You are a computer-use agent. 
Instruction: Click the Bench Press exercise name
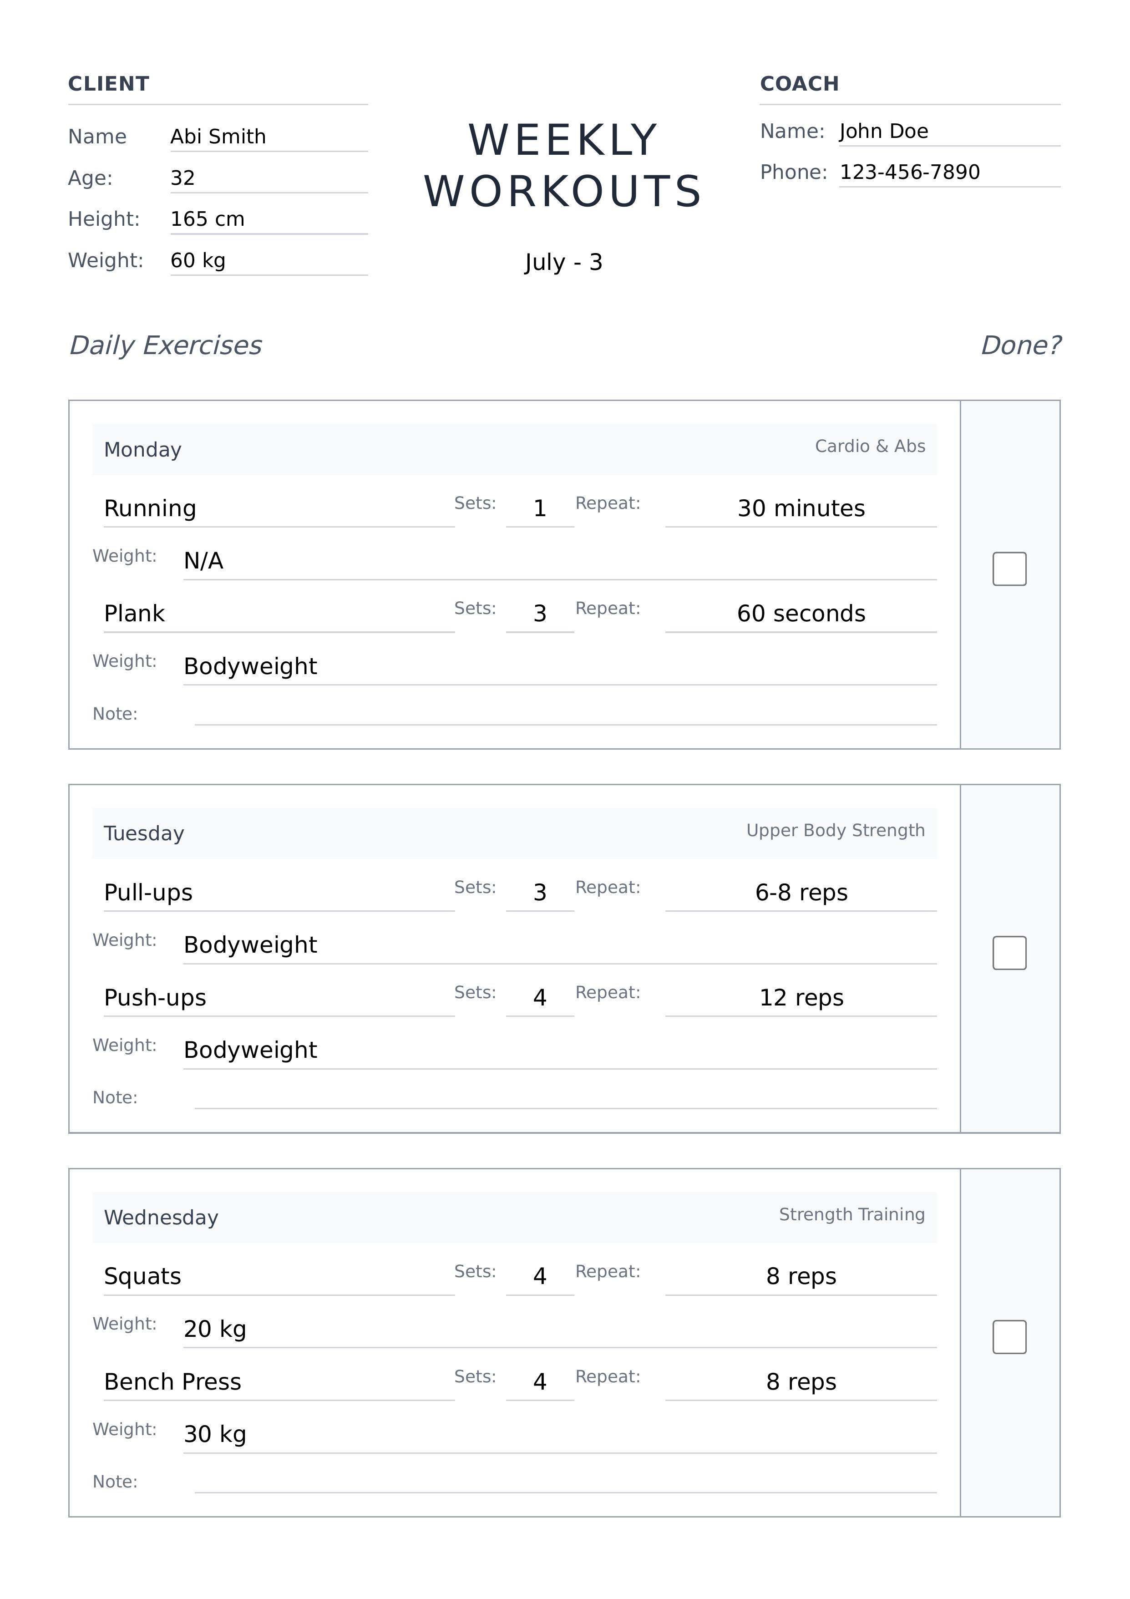point(279,1382)
